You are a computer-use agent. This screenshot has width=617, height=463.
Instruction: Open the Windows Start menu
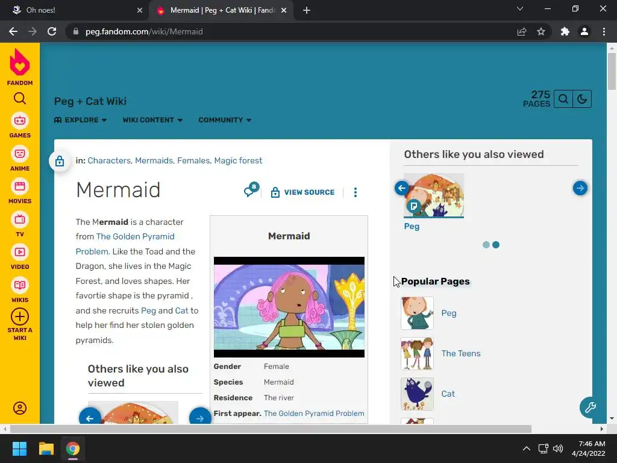19,449
